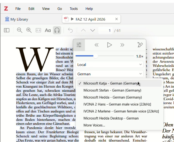Click the PDF document icon in tab
Image resolution: width=174 pixels, height=142 pixels.
[66, 19]
